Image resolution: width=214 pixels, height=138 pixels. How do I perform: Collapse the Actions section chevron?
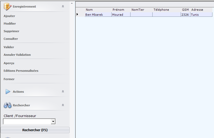click(x=63, y=91)
